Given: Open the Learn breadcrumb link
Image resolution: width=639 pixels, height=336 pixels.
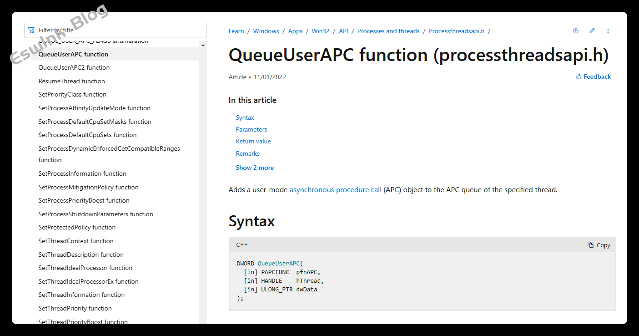Looking at the screenshot, I should tap(236, 31).
